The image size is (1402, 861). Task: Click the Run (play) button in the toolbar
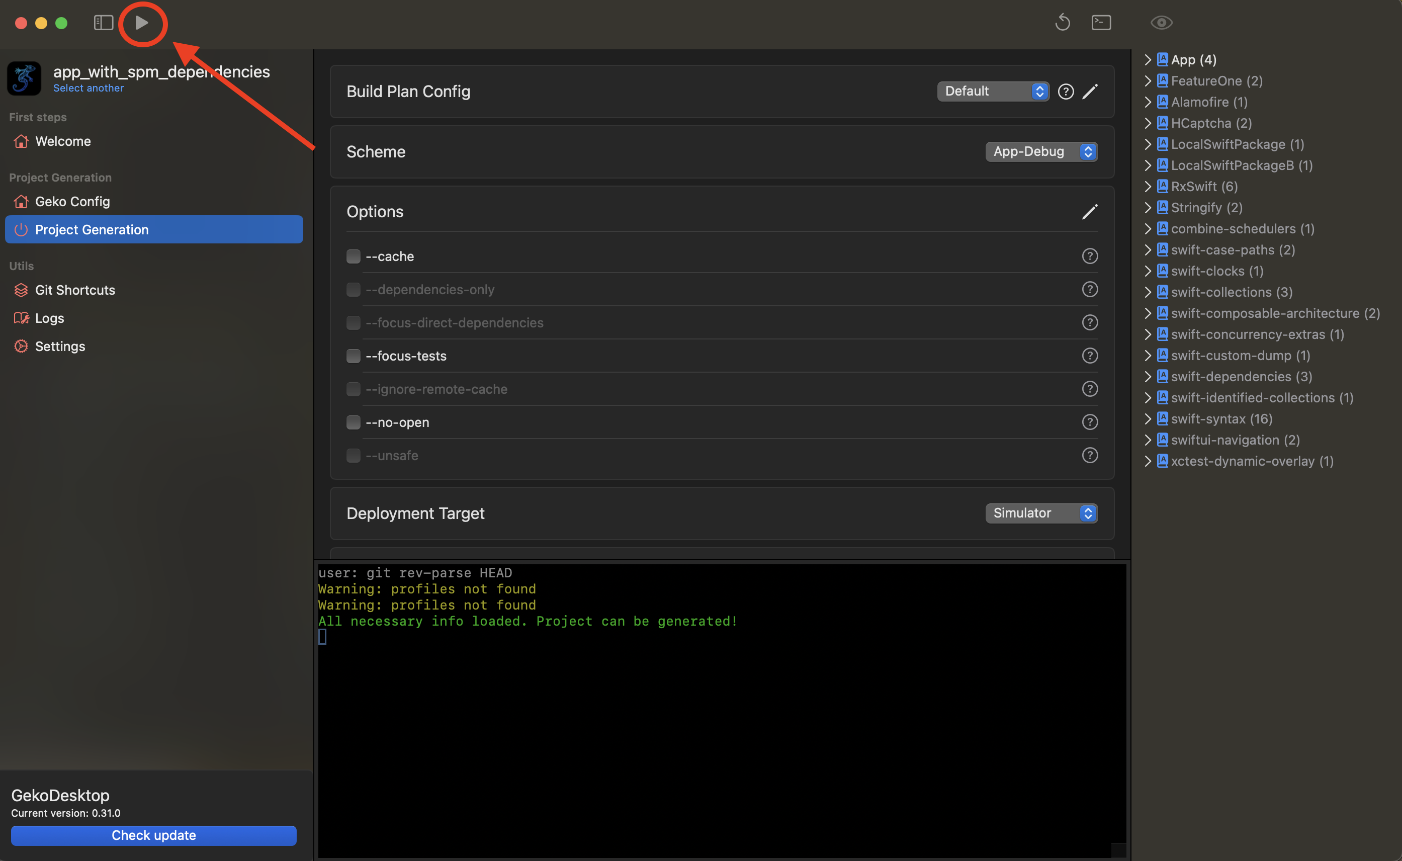142,23
